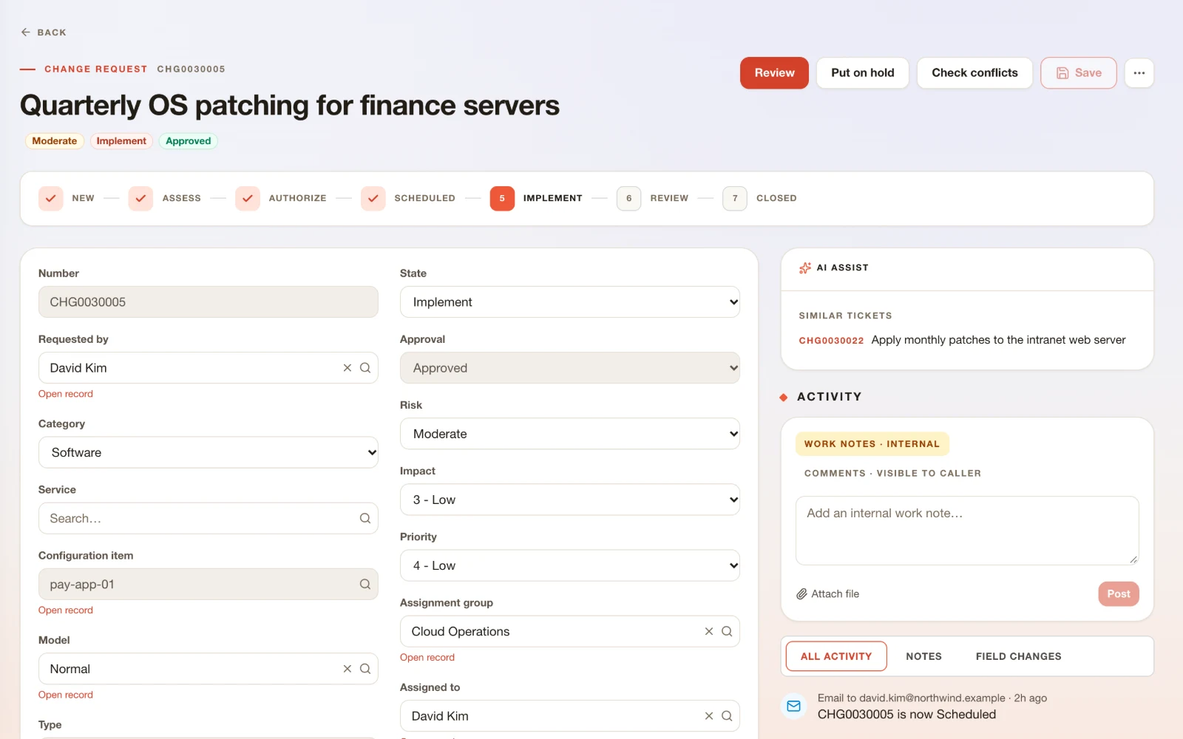Viewport: 1183px width, 739px height.
Task: Open Configuration item lookup magnifier
Action: pyautogui.click(x=365, y=585)
